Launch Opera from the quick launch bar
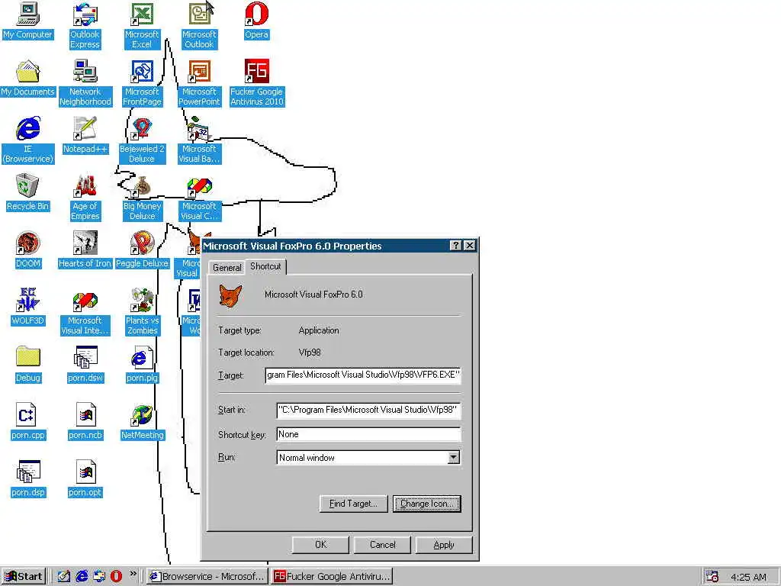The width and height of the screenshot is (781, 586). [x=116, y=577]
